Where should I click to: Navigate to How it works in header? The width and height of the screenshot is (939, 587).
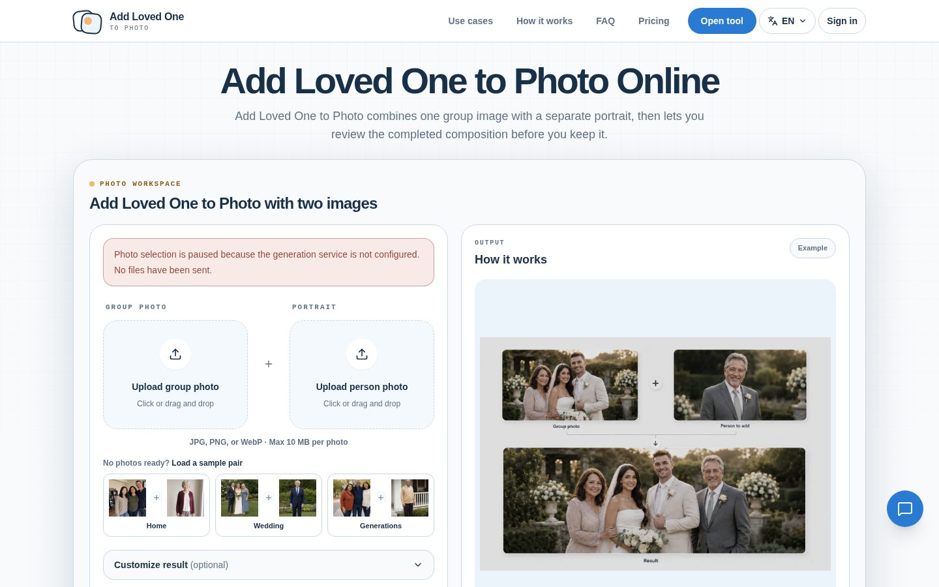point(544,21)
